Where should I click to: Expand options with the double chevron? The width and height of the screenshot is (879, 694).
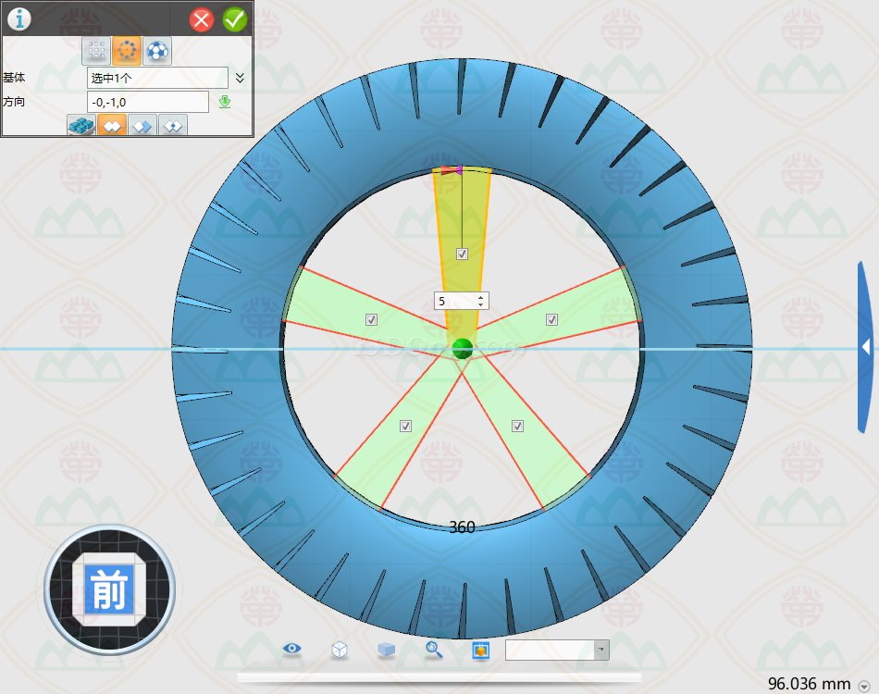(240, 78)
